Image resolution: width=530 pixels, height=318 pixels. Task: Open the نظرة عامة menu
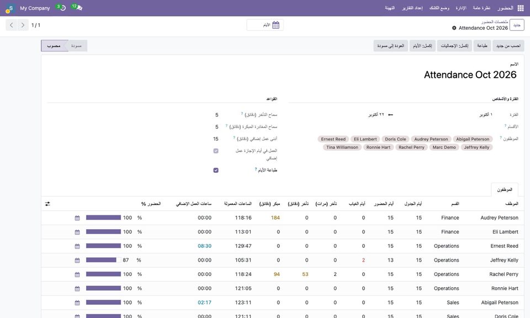[x=481, y=8]
